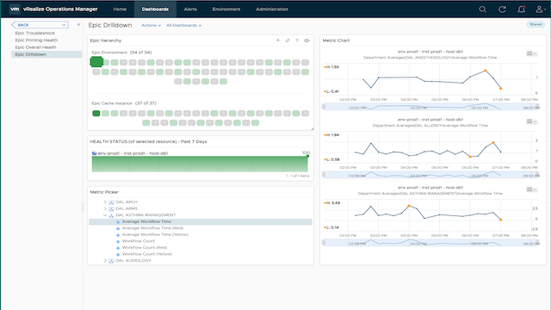Image resolution: width=551 pixels, height=310 pixels.
Task: Click the DAL ASTHMA MANAGEMENT group icon
Action: click(111, 215)
